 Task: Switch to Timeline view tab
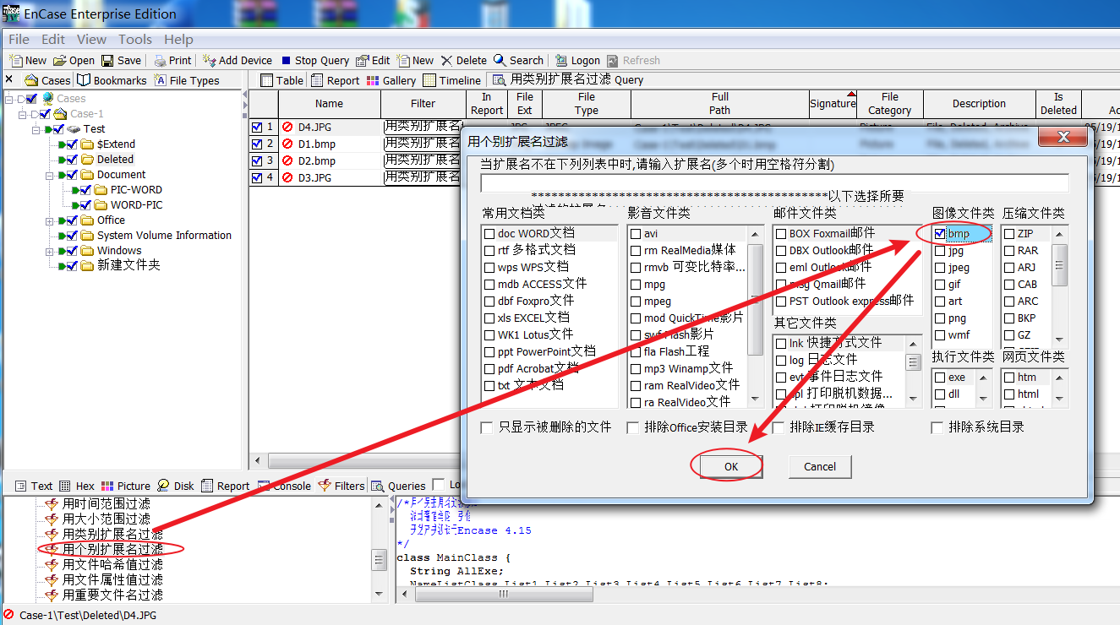point(451,80)
